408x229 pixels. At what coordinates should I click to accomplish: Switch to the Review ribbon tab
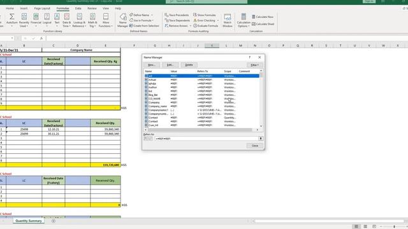point(92,8)
